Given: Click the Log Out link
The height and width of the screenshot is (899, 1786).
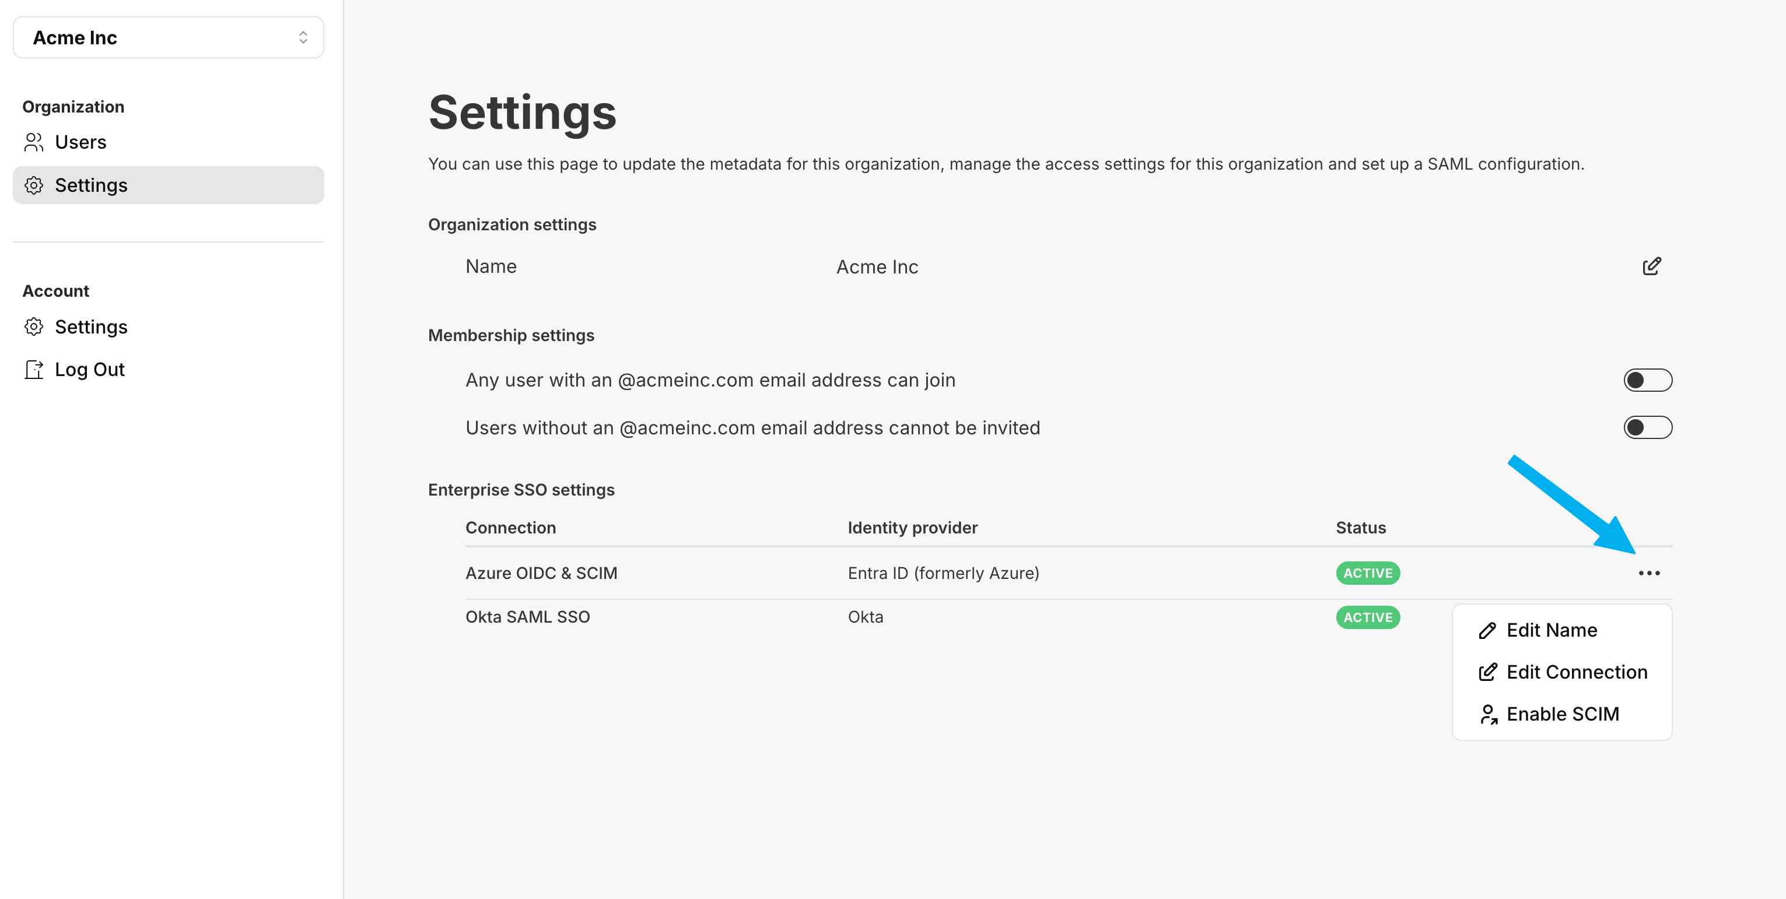Looking at the screenshot, I should tap(89, 370).
